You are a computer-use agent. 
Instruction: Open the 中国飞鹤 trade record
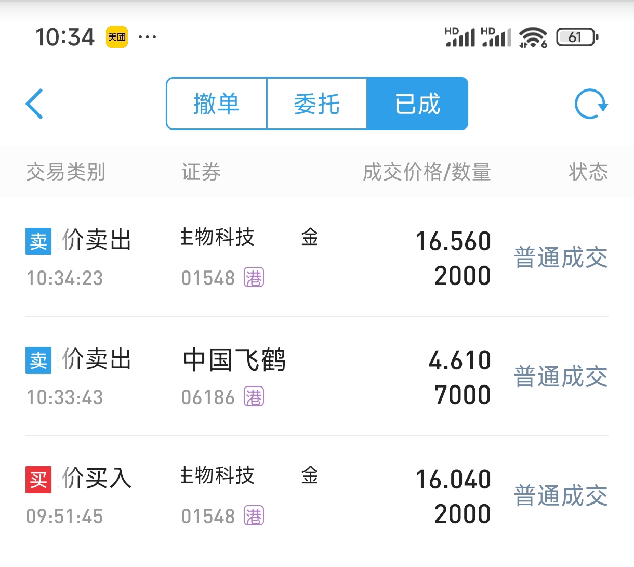click(x=317, y=376)
